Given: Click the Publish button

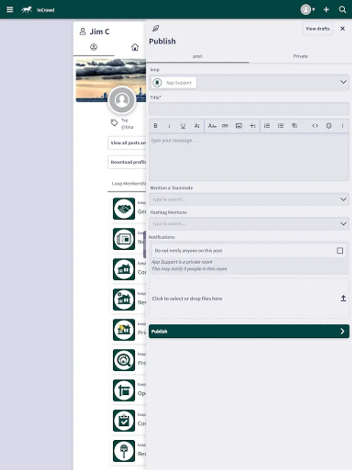Looking at the screenshot, I should (249, 331).
